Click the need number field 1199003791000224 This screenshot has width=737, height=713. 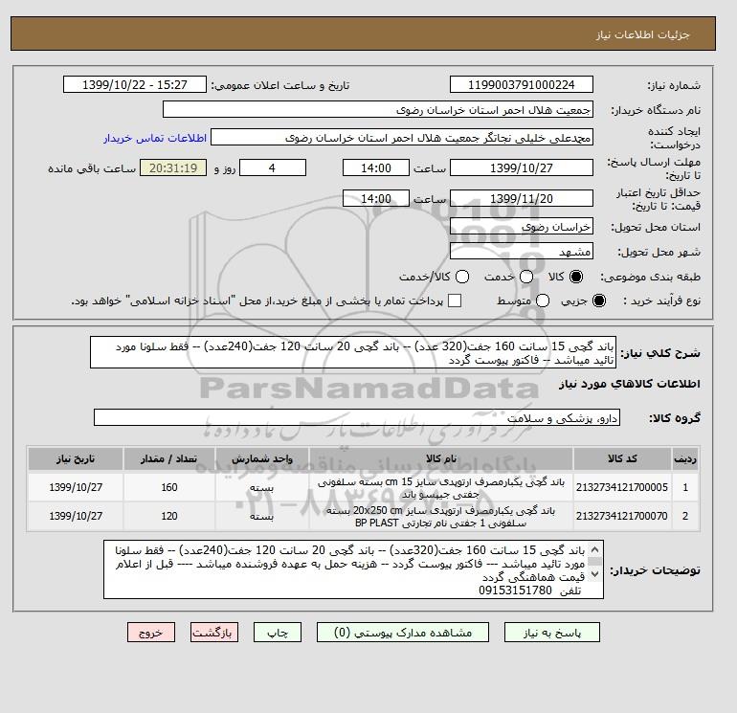522,84
